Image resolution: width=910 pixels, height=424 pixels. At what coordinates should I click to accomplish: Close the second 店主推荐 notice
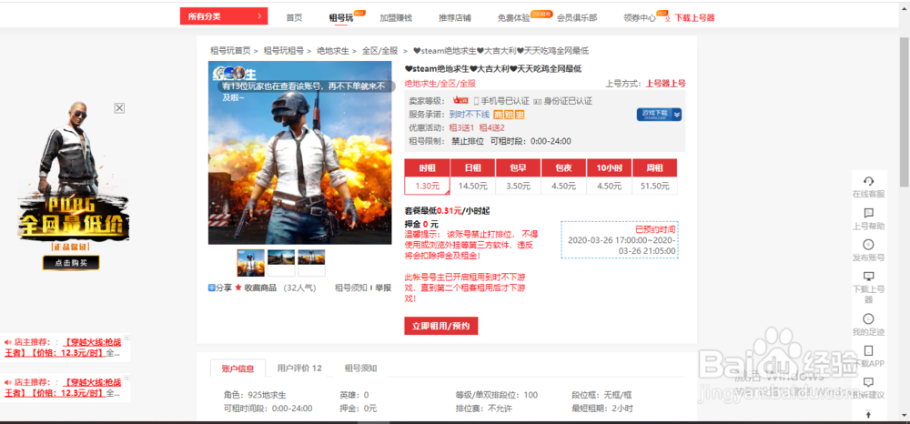pyautogui.click(x=127, y=377)
